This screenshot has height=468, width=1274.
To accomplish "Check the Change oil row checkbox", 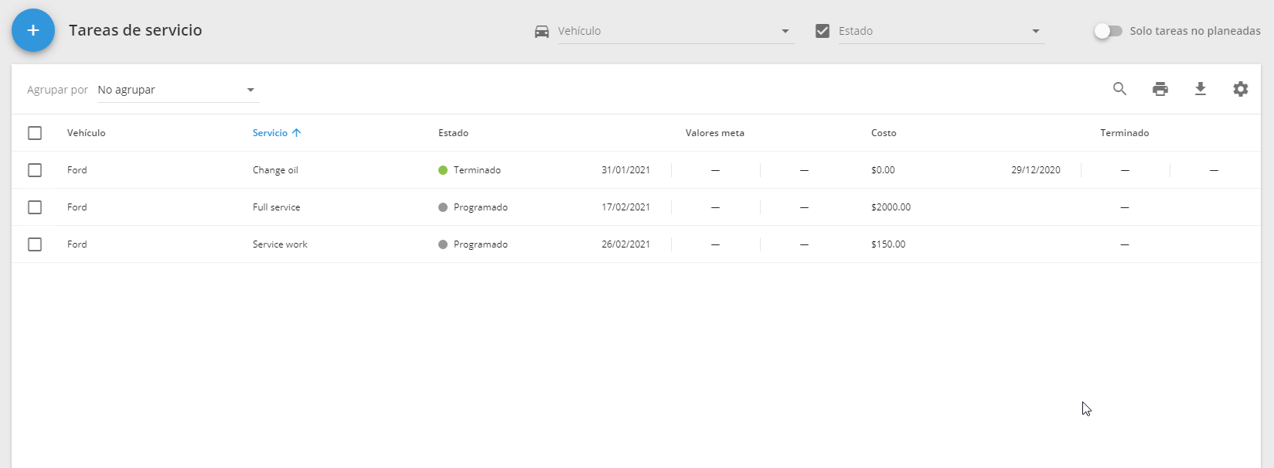I will point(35,170).
